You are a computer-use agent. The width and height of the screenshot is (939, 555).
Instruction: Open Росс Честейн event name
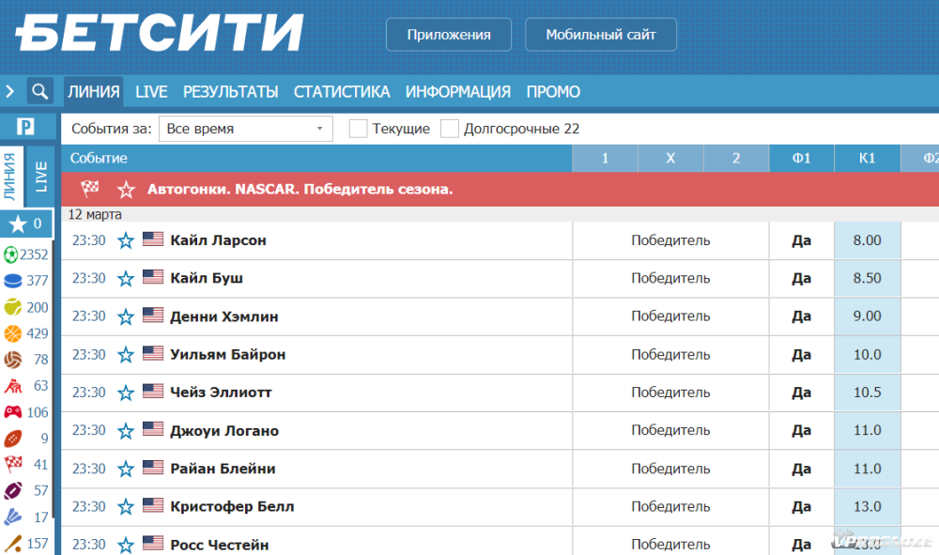(x=219, y=545)
